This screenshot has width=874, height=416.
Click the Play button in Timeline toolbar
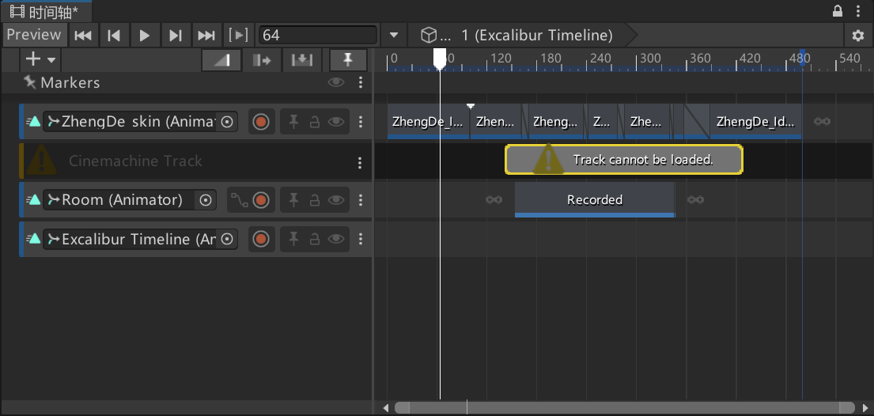tap(144, 35)
